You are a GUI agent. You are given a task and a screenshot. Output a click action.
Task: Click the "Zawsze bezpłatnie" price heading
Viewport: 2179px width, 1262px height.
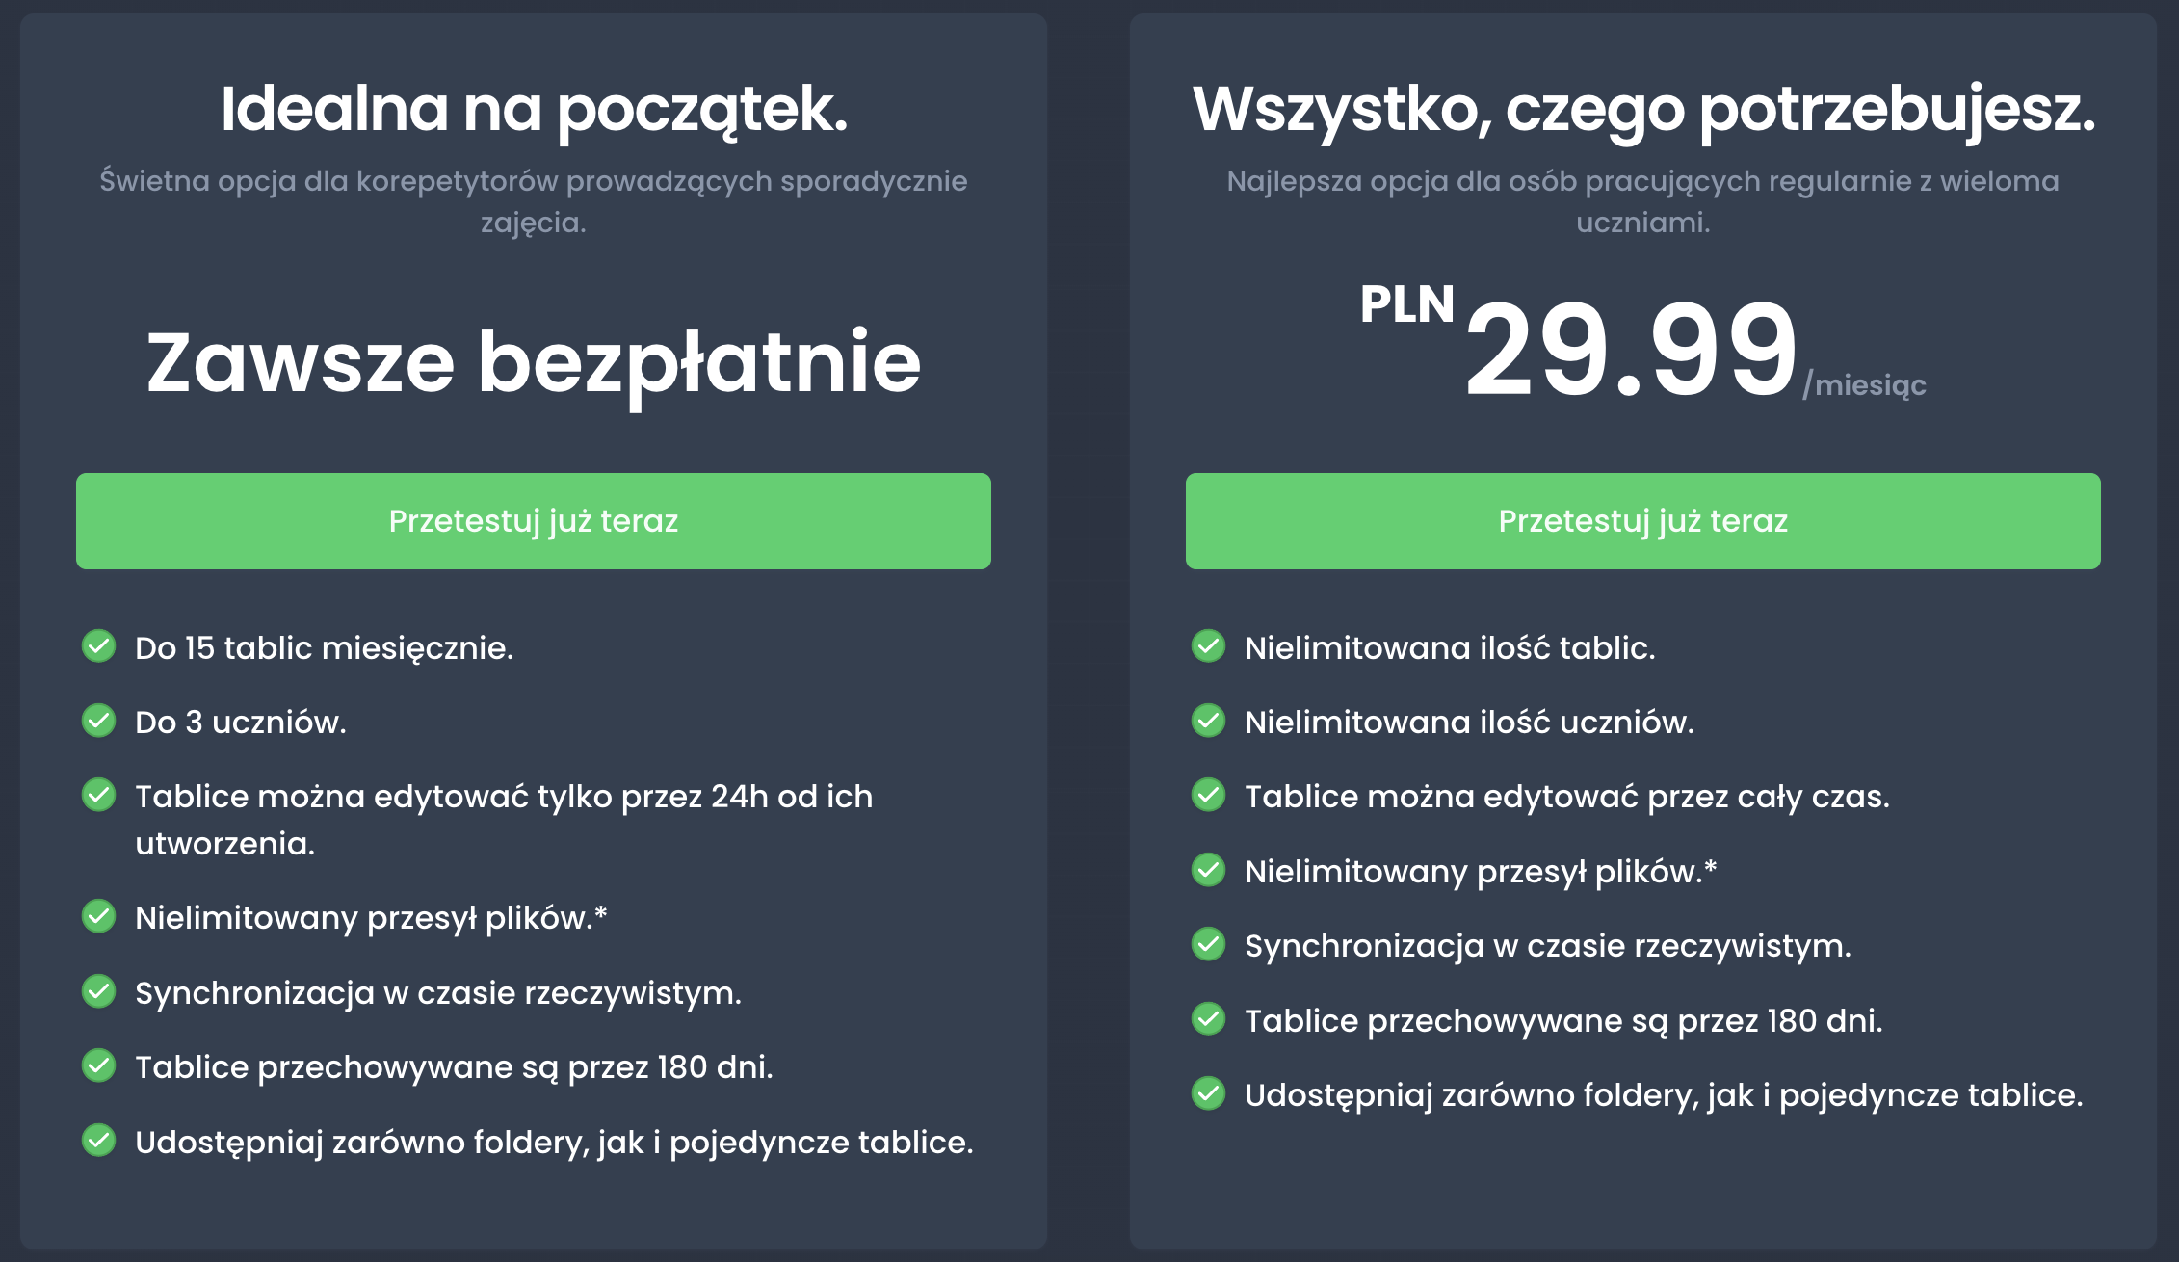tap(533, 363)
